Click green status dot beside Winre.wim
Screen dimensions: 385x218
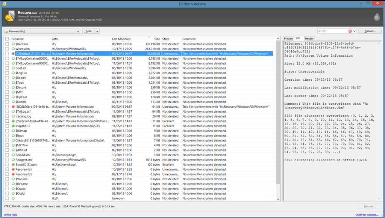13,49
